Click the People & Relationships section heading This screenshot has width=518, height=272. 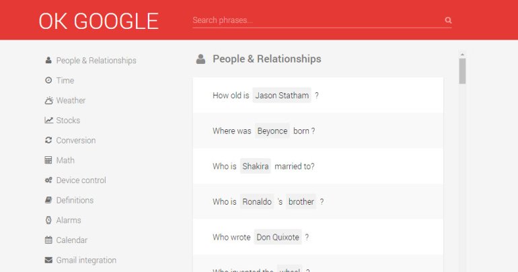[x=267, y=59]
